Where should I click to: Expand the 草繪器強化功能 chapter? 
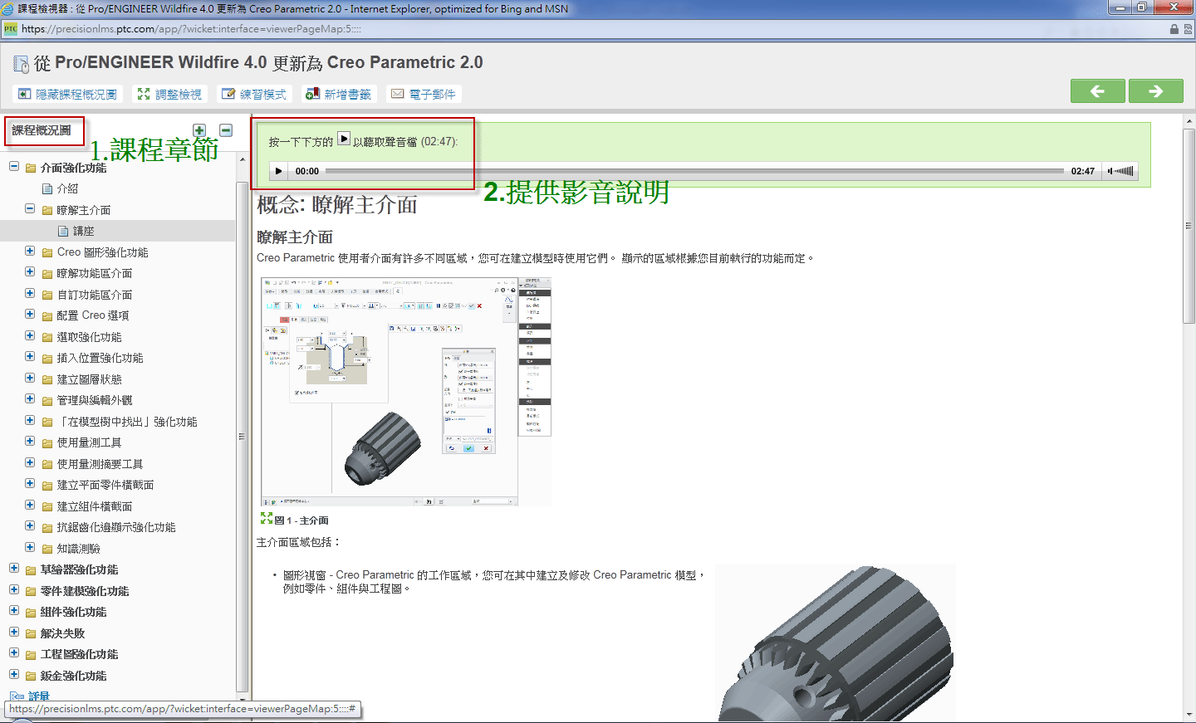pos(14,569)
